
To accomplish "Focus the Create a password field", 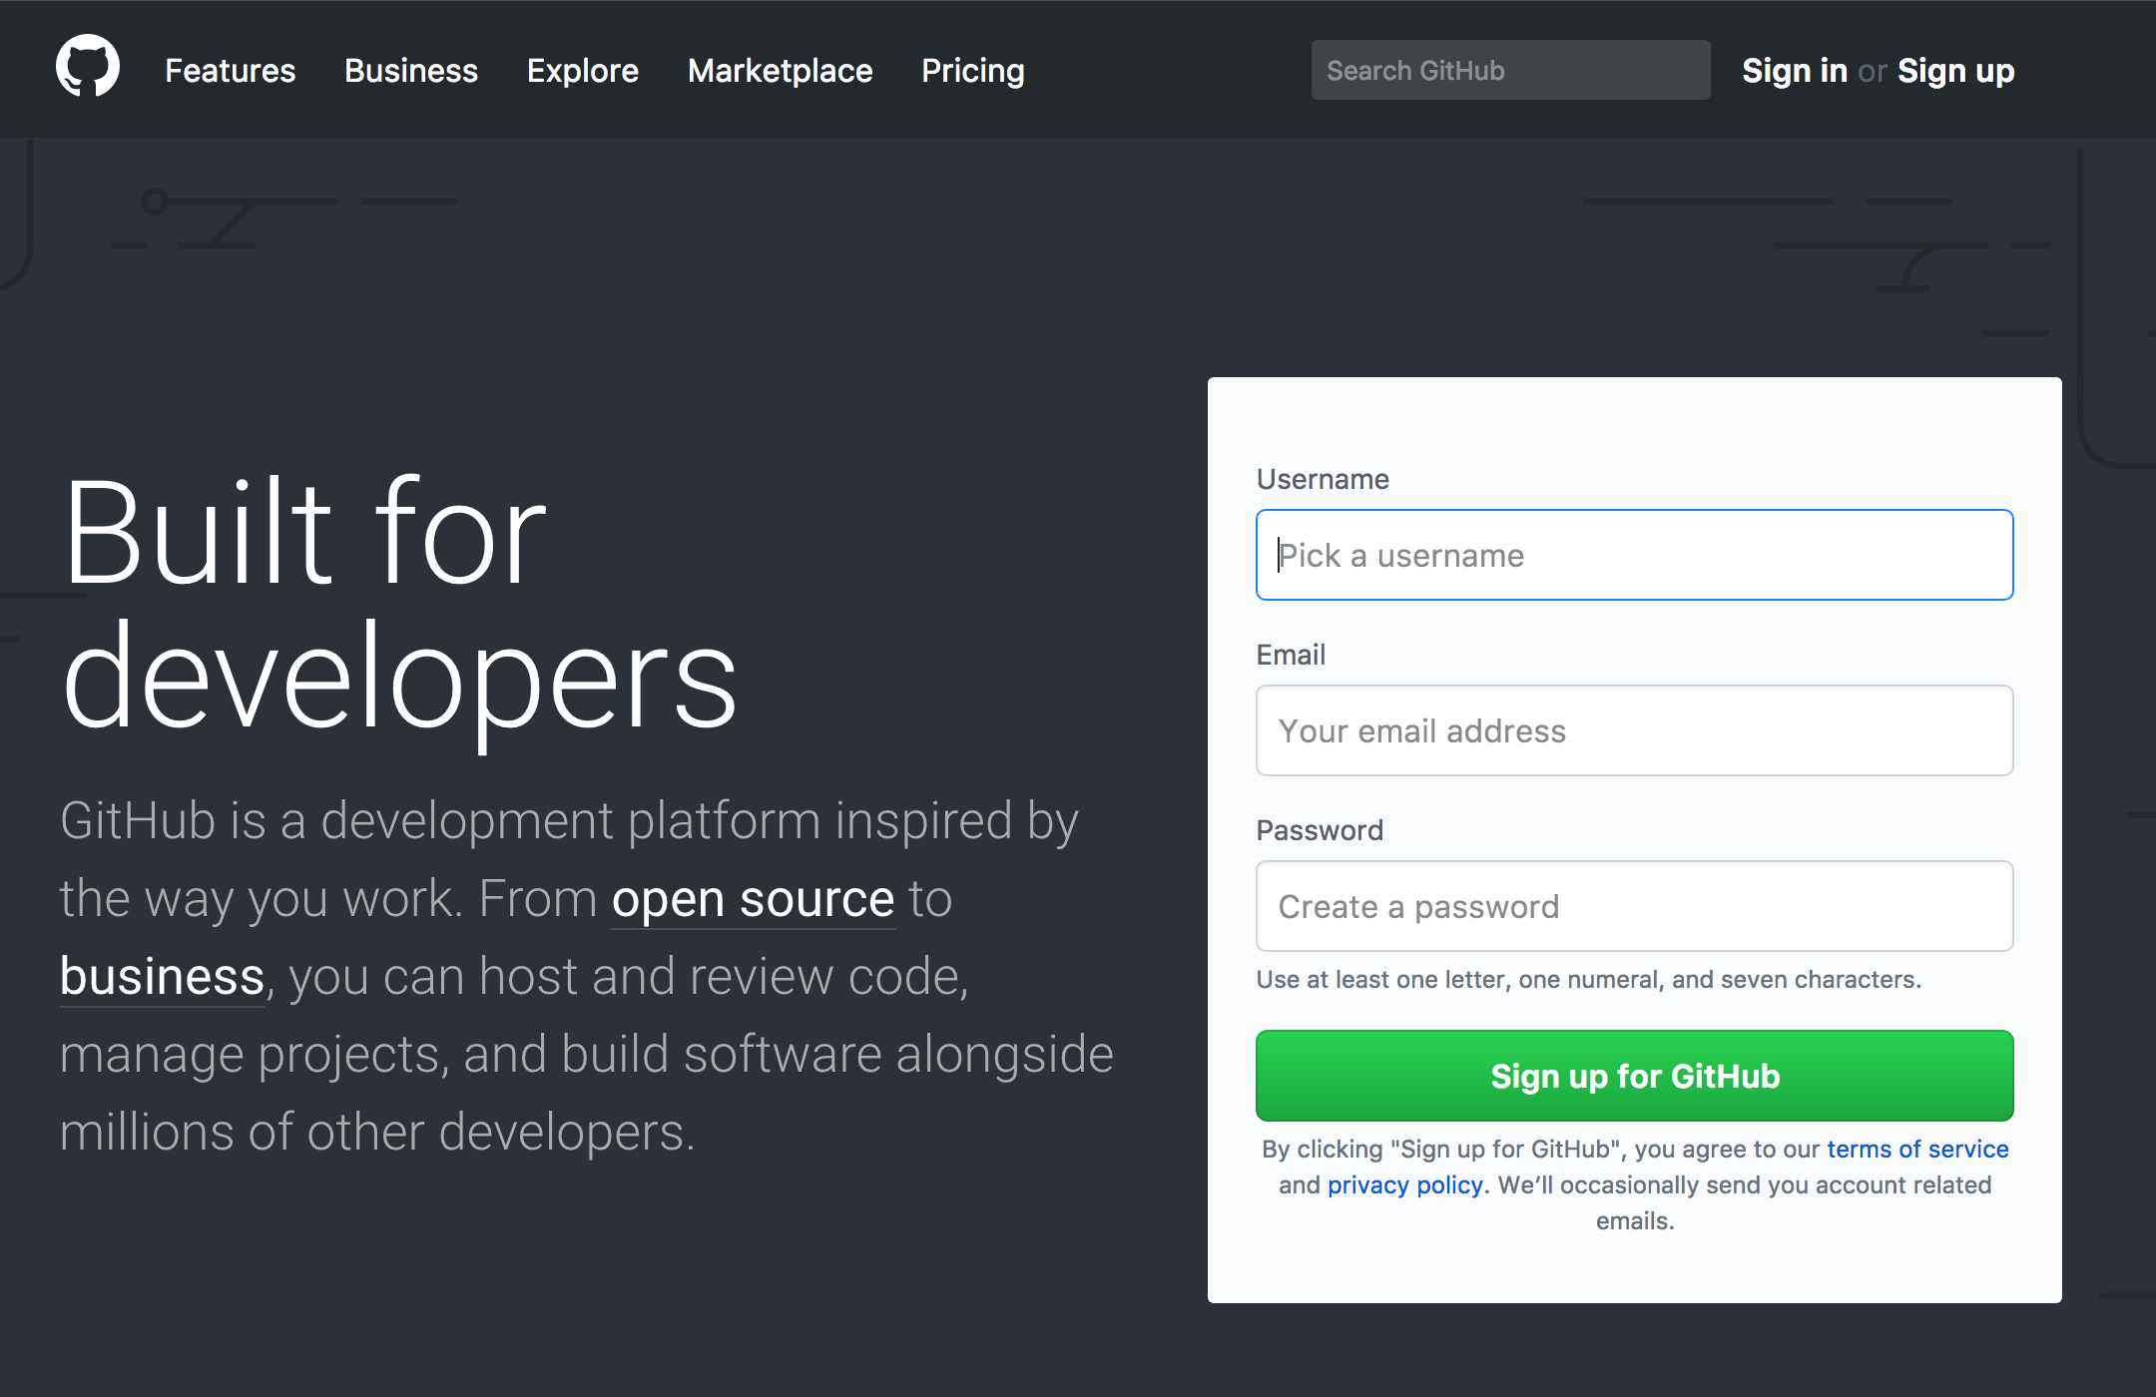I will (x=1634, y=906).
